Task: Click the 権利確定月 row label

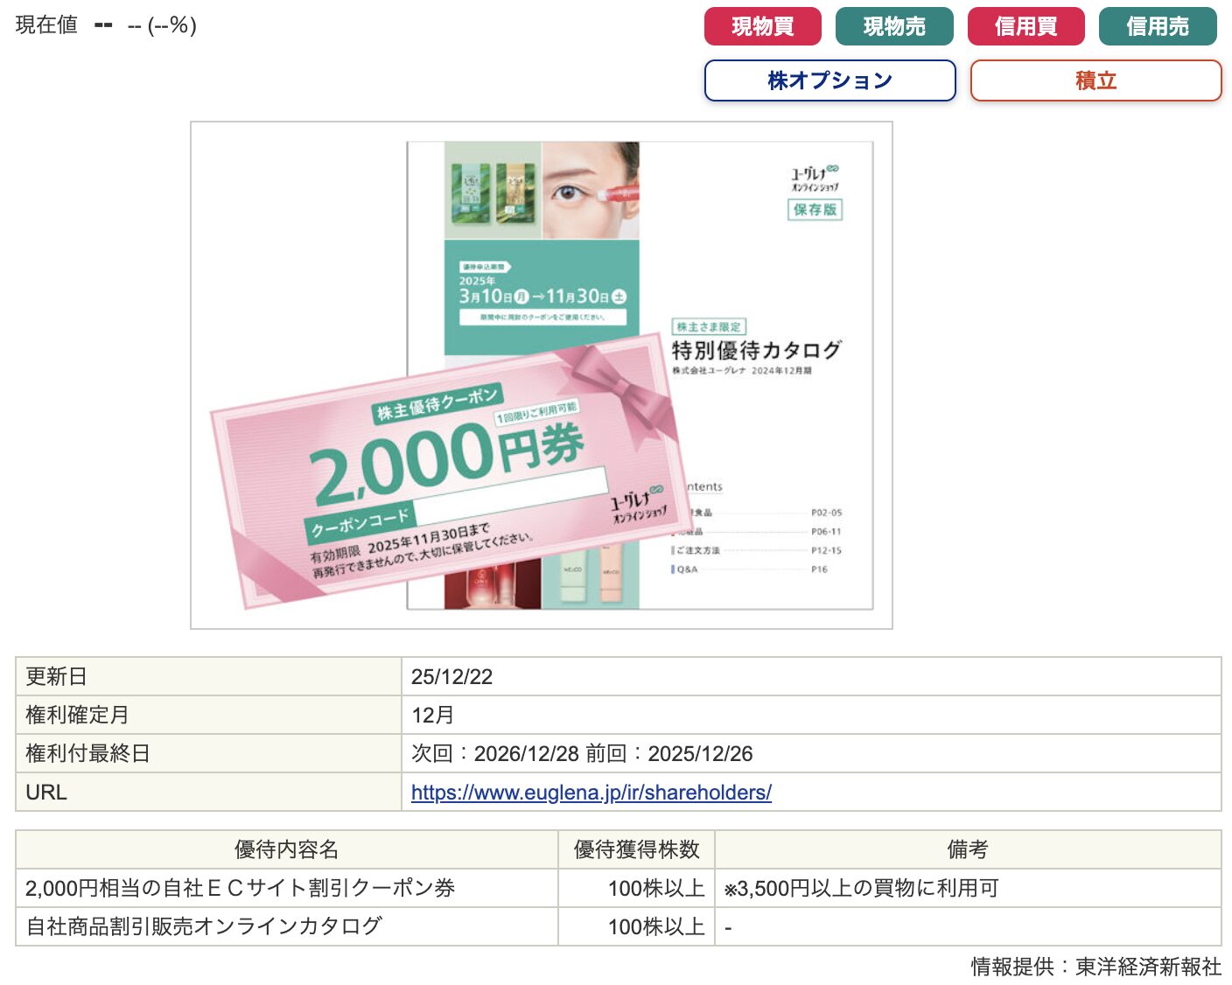Action: pos(77,715)
